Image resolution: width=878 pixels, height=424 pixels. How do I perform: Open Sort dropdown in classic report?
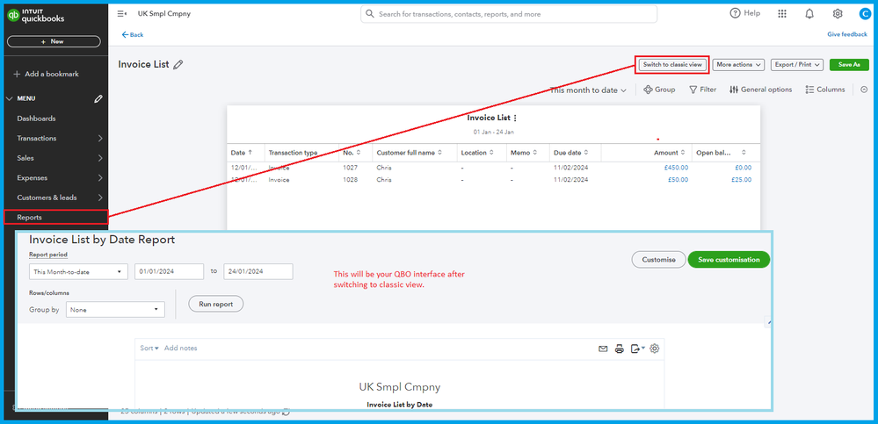[149, 348]
